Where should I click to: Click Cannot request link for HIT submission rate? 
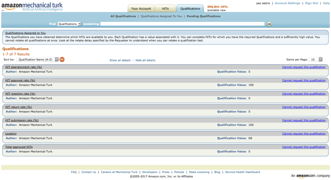click(304, 121)
